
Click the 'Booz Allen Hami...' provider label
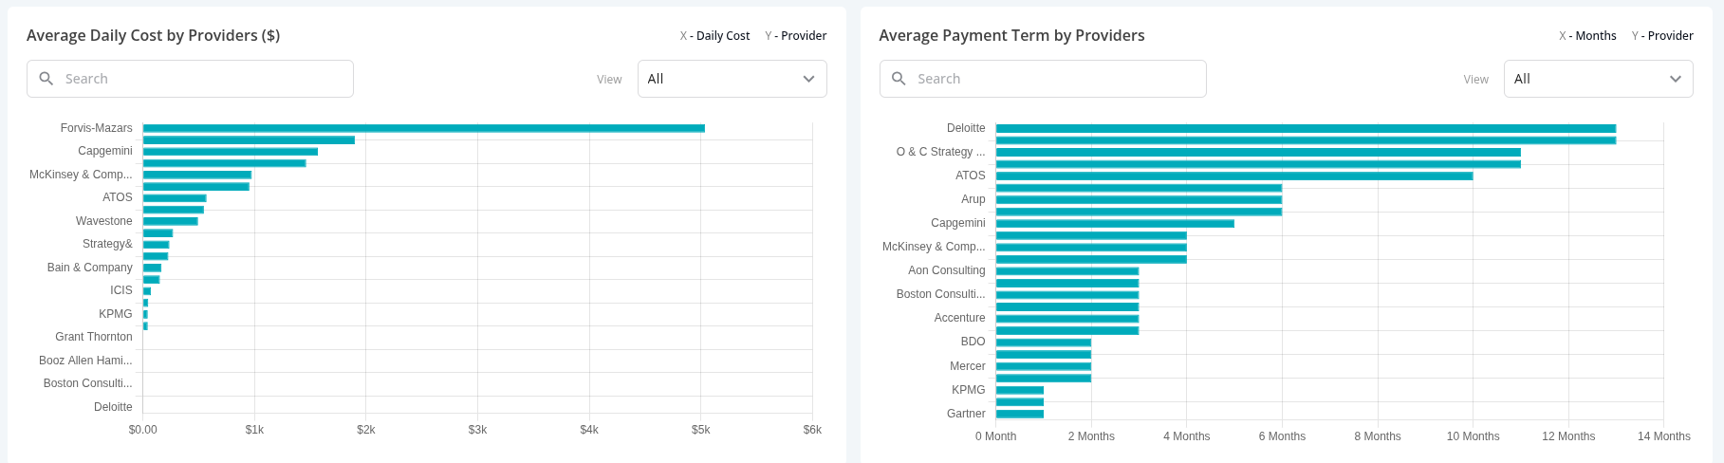click(x=85, y=361)
